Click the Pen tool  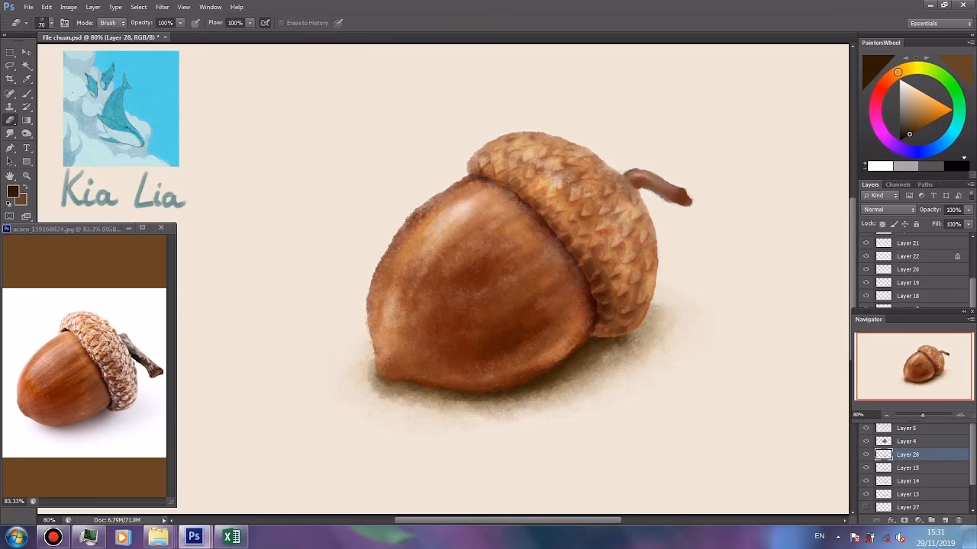(10, 148)
